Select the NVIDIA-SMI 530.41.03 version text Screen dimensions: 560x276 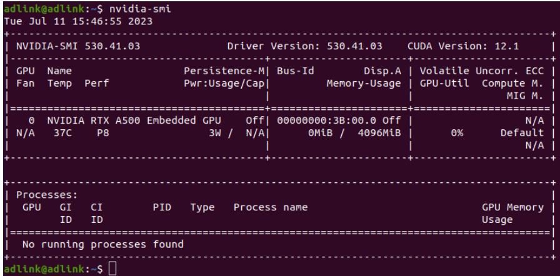coord(78,46)
